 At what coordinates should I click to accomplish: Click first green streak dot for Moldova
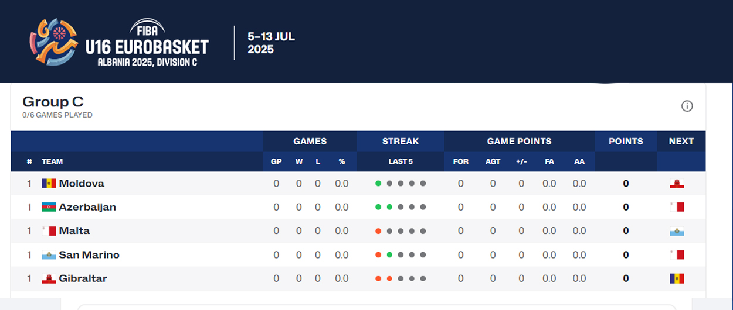click(378, 184)
